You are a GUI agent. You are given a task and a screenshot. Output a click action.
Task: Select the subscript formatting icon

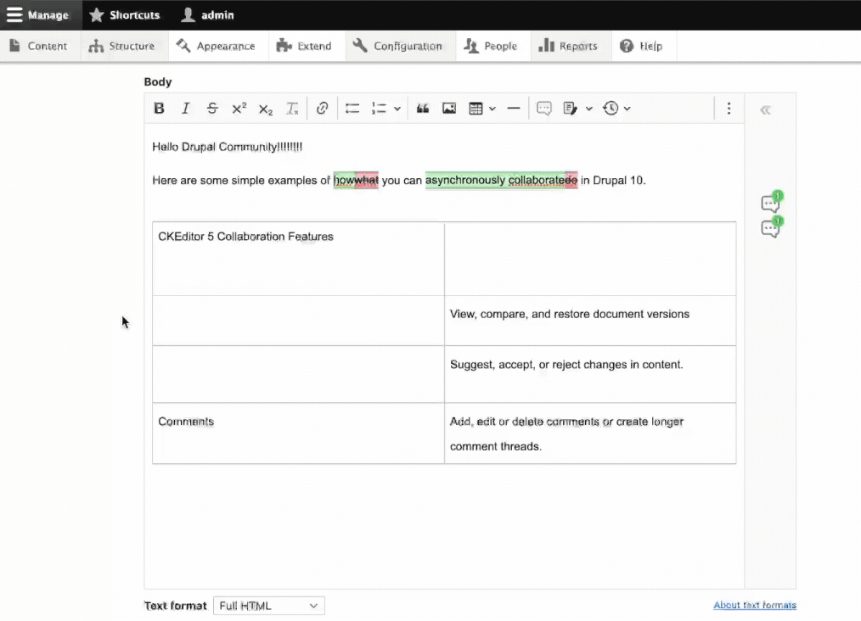(x=264, y=109)
